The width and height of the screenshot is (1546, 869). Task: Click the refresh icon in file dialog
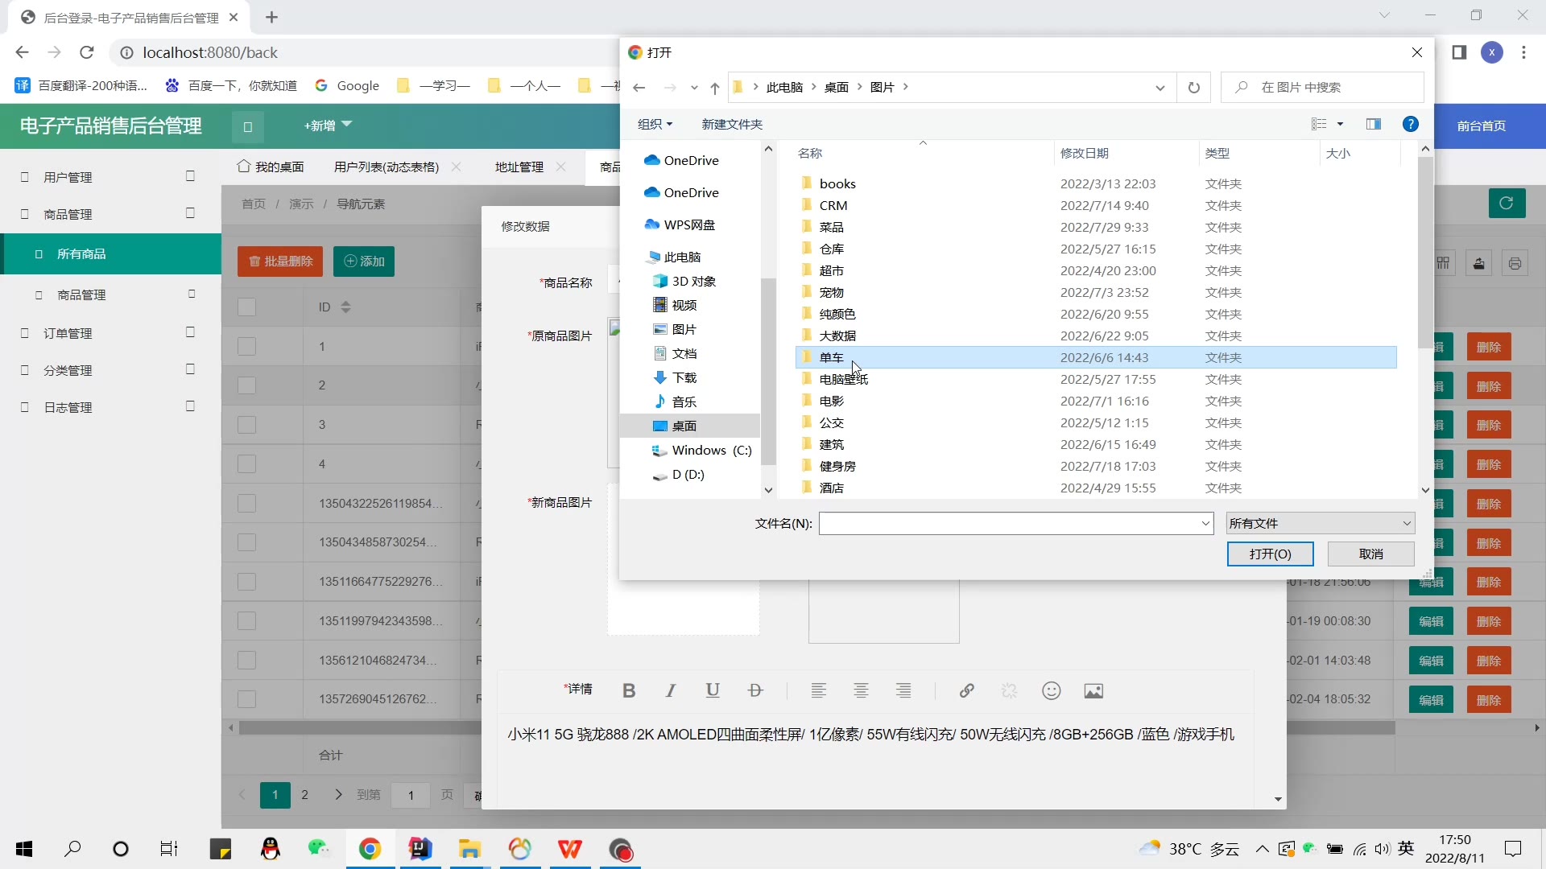coord(1193,88)
